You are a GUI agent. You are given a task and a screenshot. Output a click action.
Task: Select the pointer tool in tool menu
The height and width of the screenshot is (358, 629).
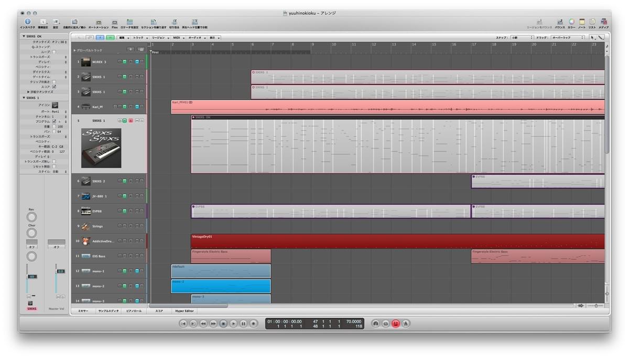593,38
